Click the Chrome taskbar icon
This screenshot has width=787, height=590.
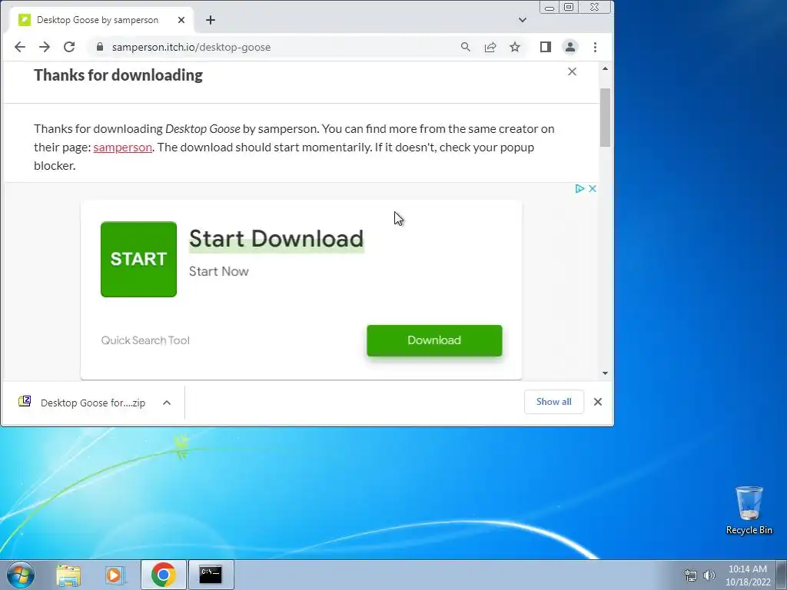coord(164,575)
